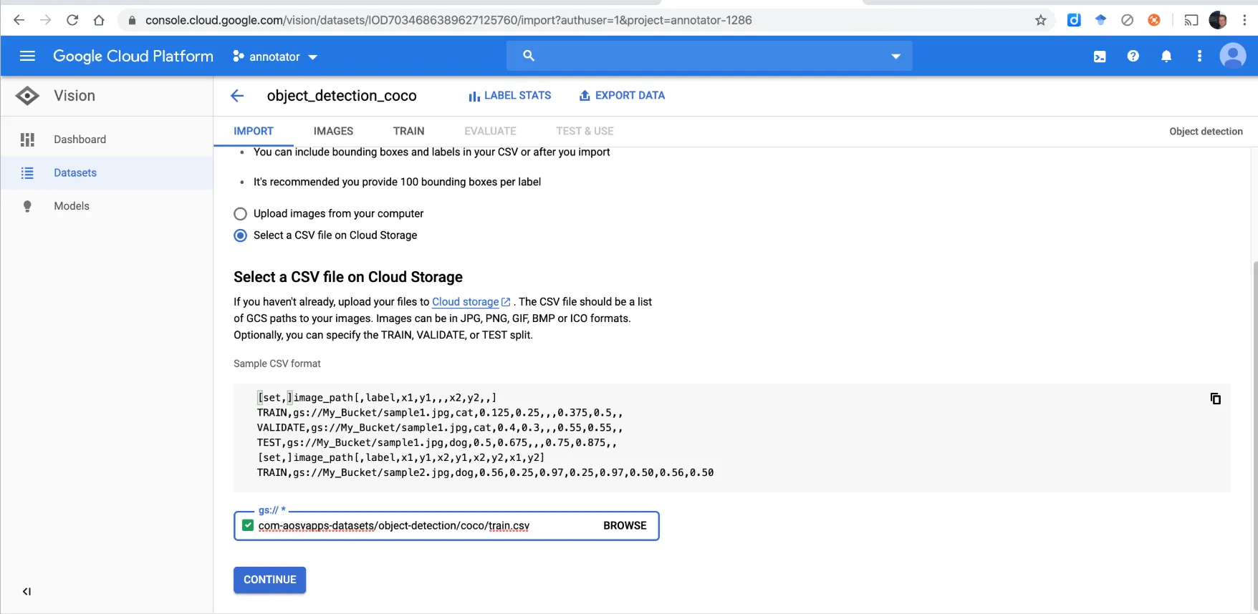Click the green checkmark in the gs:// field
The height and width of the screenshot is (614, 1258).
coord(248,525)
